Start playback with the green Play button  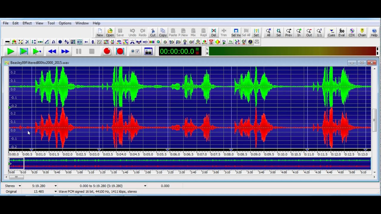11,51
